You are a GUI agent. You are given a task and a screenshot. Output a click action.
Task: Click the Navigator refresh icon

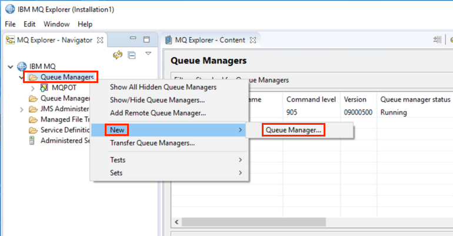click(x=118, y=55)
